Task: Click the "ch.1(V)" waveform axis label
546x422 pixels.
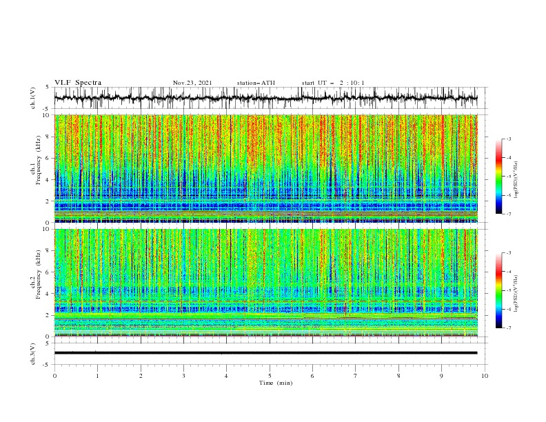Action: coord(33,98)
